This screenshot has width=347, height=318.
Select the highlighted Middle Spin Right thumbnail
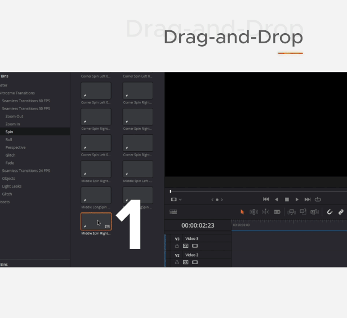[96, 221]
